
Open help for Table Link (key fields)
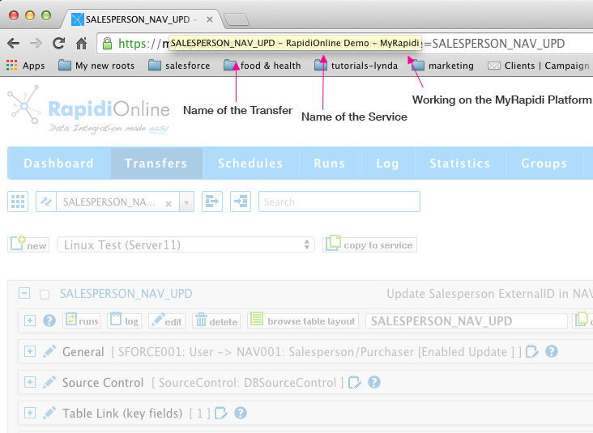(241, 413)
